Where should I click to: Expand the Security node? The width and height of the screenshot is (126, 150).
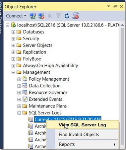click(13, 39)
